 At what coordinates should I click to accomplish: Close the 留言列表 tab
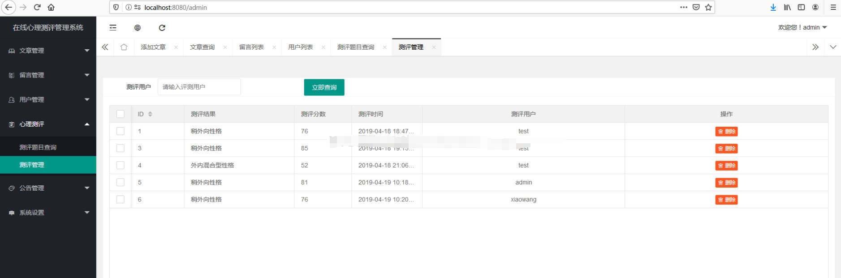click(x=274, y=47)
